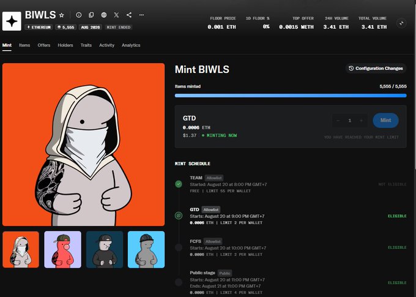This screenshot has width=416, height=297.
Task: Click the items minted progress bar
Action: [291, 96]
